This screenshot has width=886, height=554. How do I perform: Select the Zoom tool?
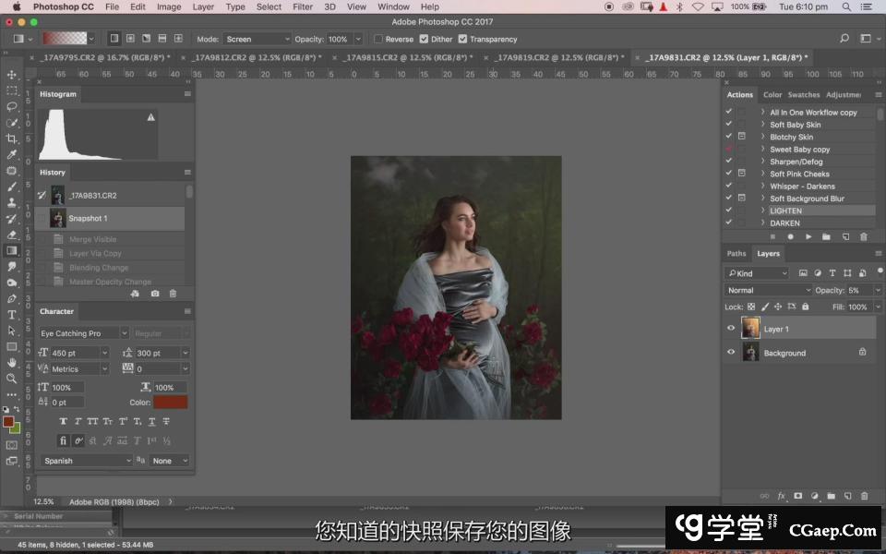[12, 379]
